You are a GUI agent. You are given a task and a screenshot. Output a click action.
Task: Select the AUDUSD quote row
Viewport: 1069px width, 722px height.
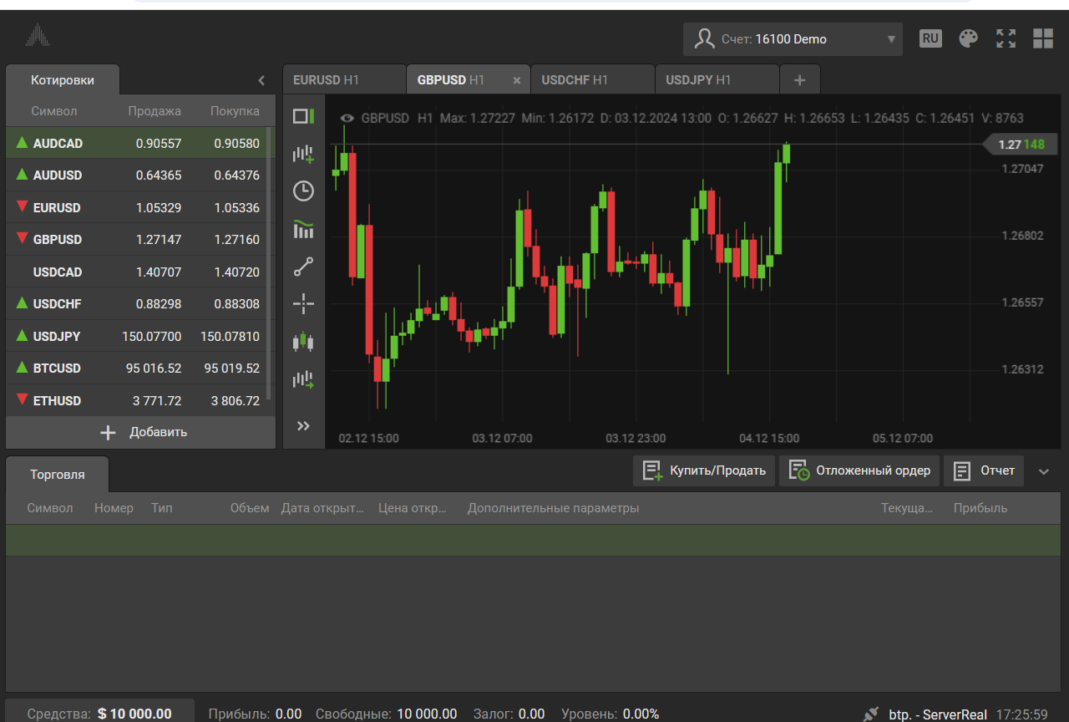coord(136,175)
